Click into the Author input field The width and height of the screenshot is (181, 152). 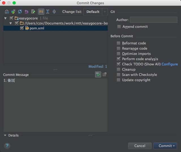click(153, 20)
